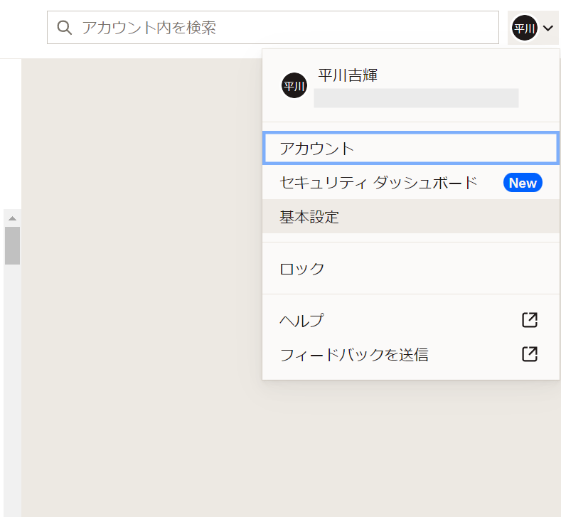Click the profile avatar inside the menu header
Image resolution: width=561 pixels, height=517 pixels.
[x=294, y=86]
